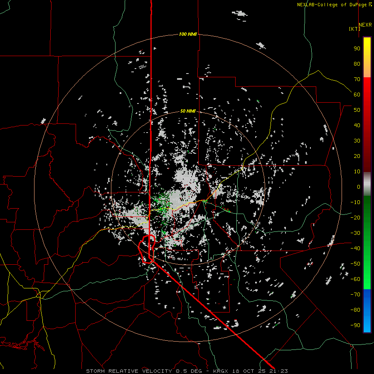The width and height of the screenshot is (374, 374).
Task: Click the '21:23' timestamp in the caption
Action: click(278, 371)
